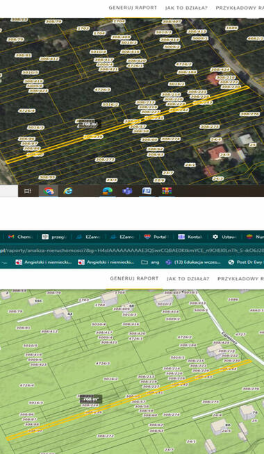The height and width of the screenshot is (454, 264).
Task: Click 'GENERUJ RAPORT' above the green vector map
Action: click(134, 278)
